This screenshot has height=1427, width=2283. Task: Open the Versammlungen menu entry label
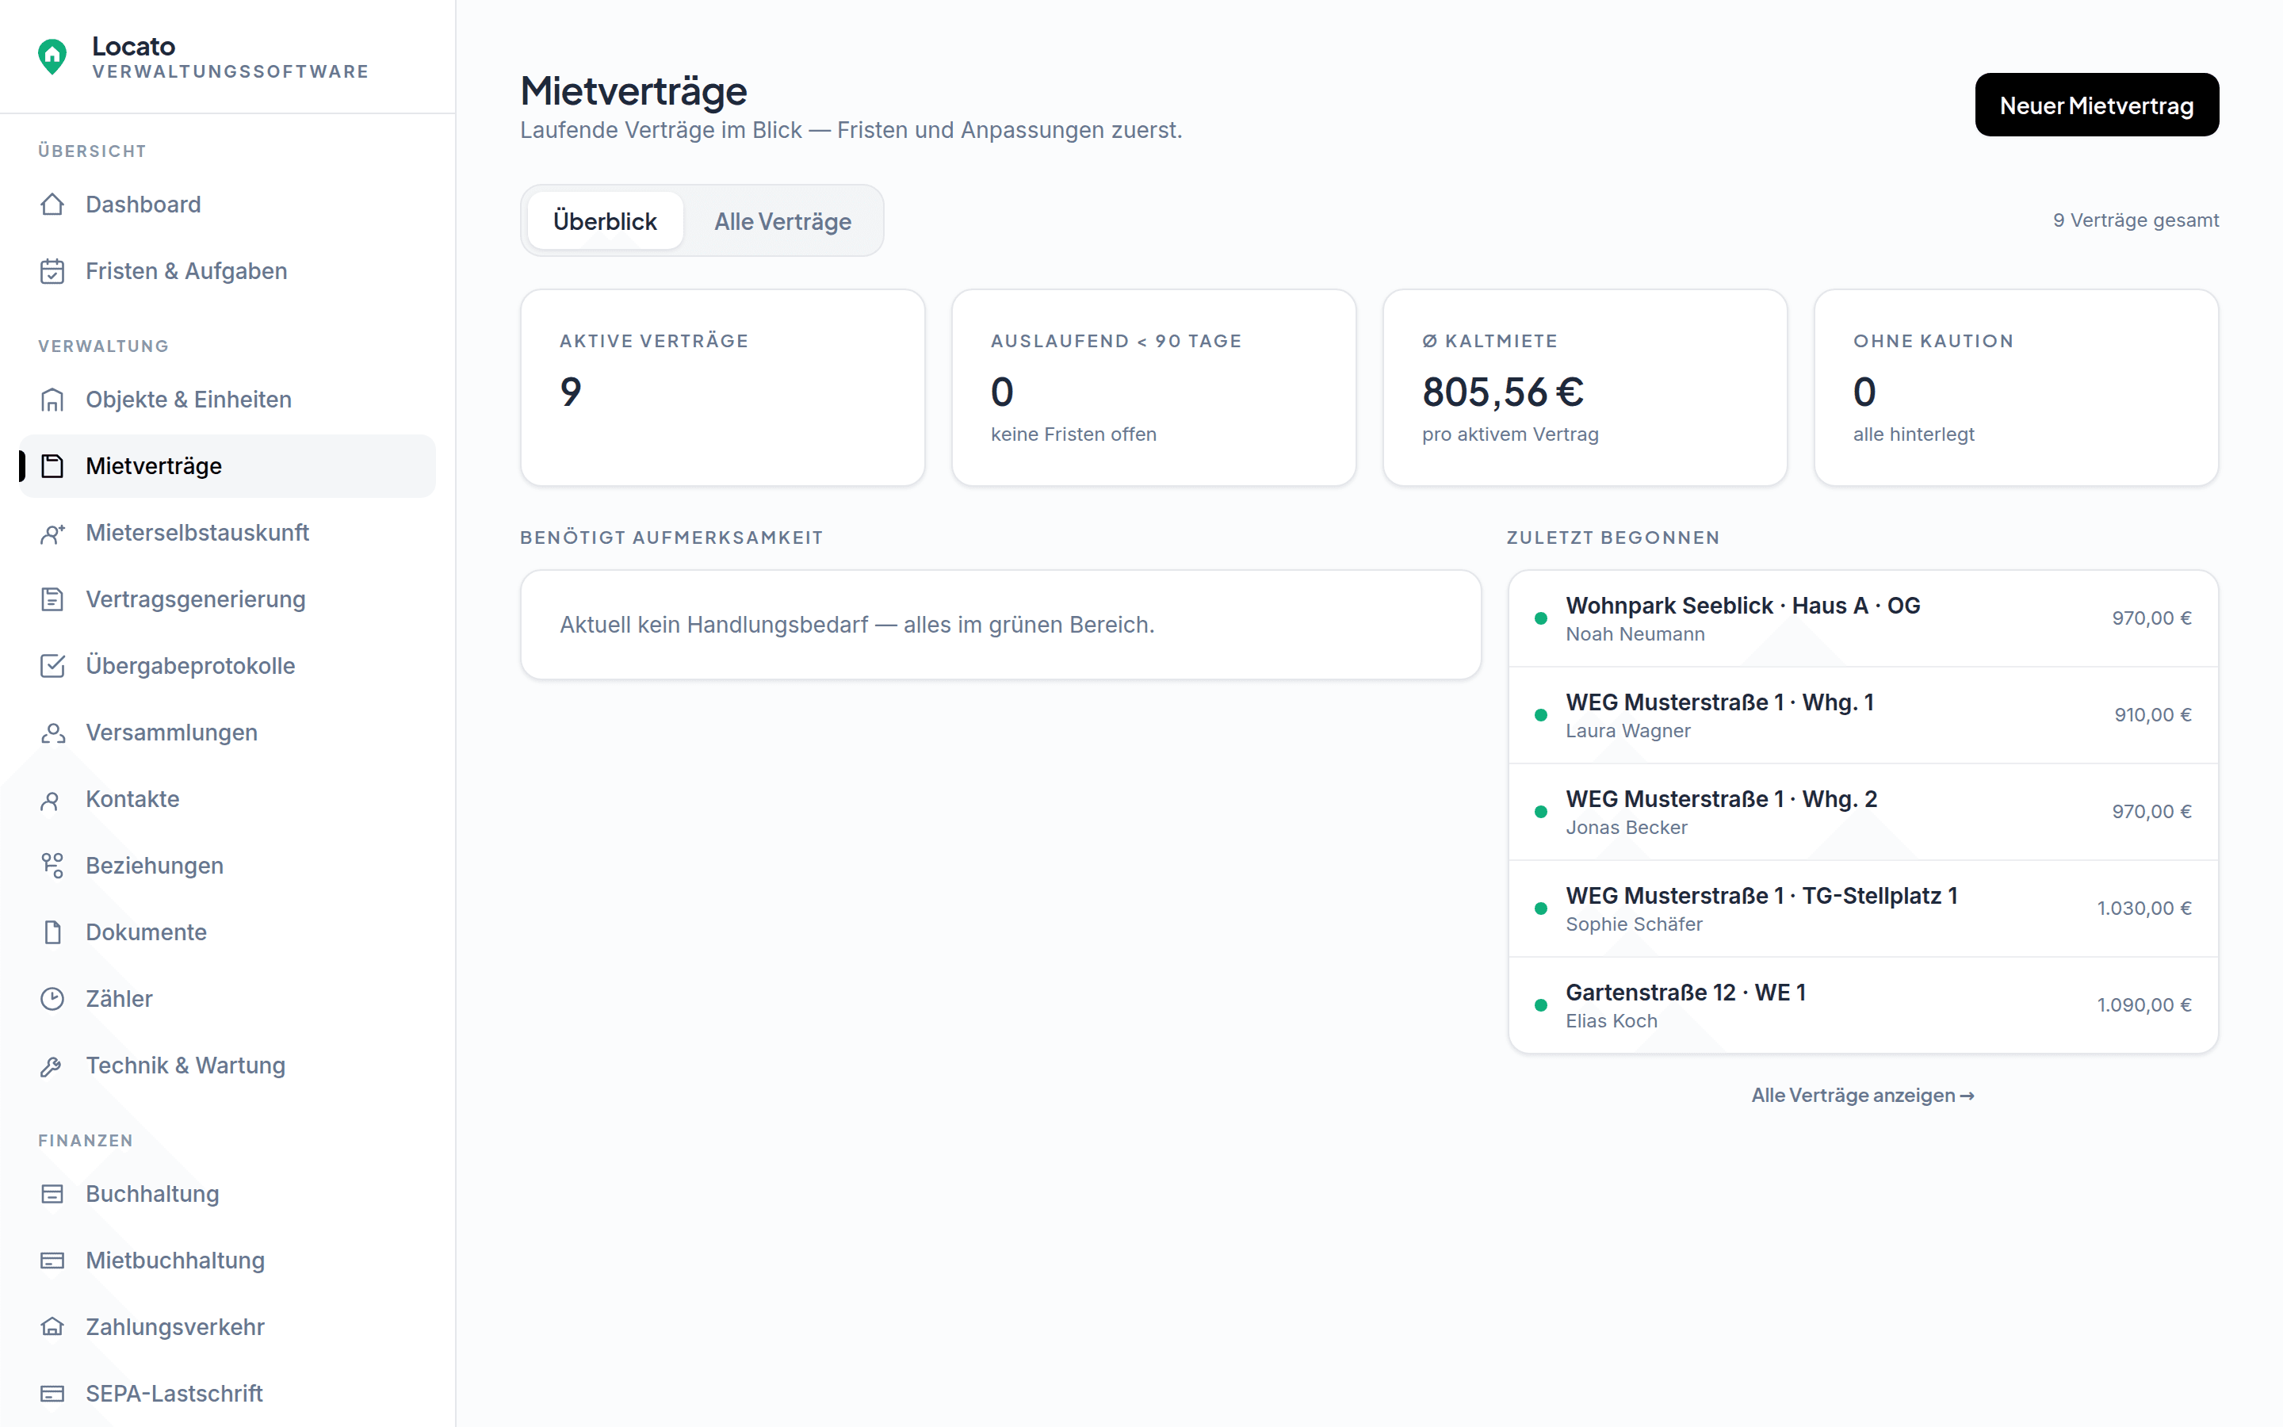click(172, 733)
